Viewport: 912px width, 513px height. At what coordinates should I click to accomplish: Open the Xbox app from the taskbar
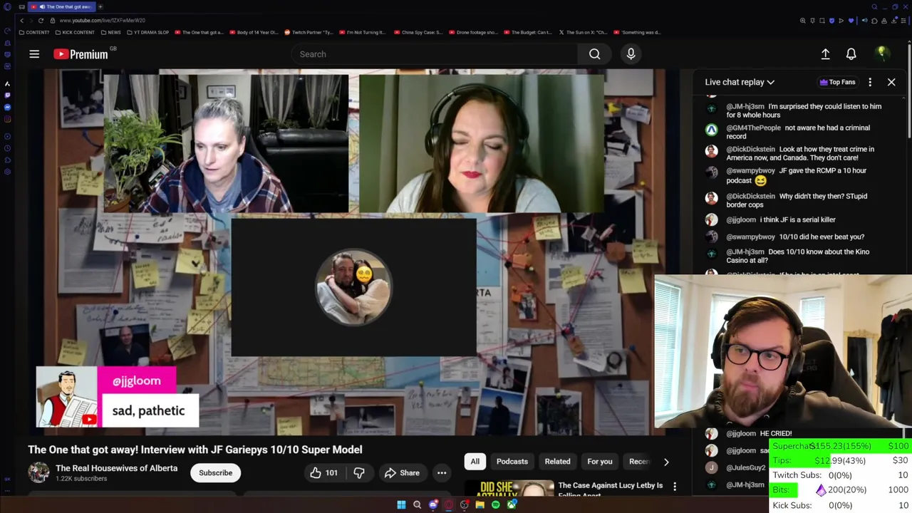coord(512,505)
